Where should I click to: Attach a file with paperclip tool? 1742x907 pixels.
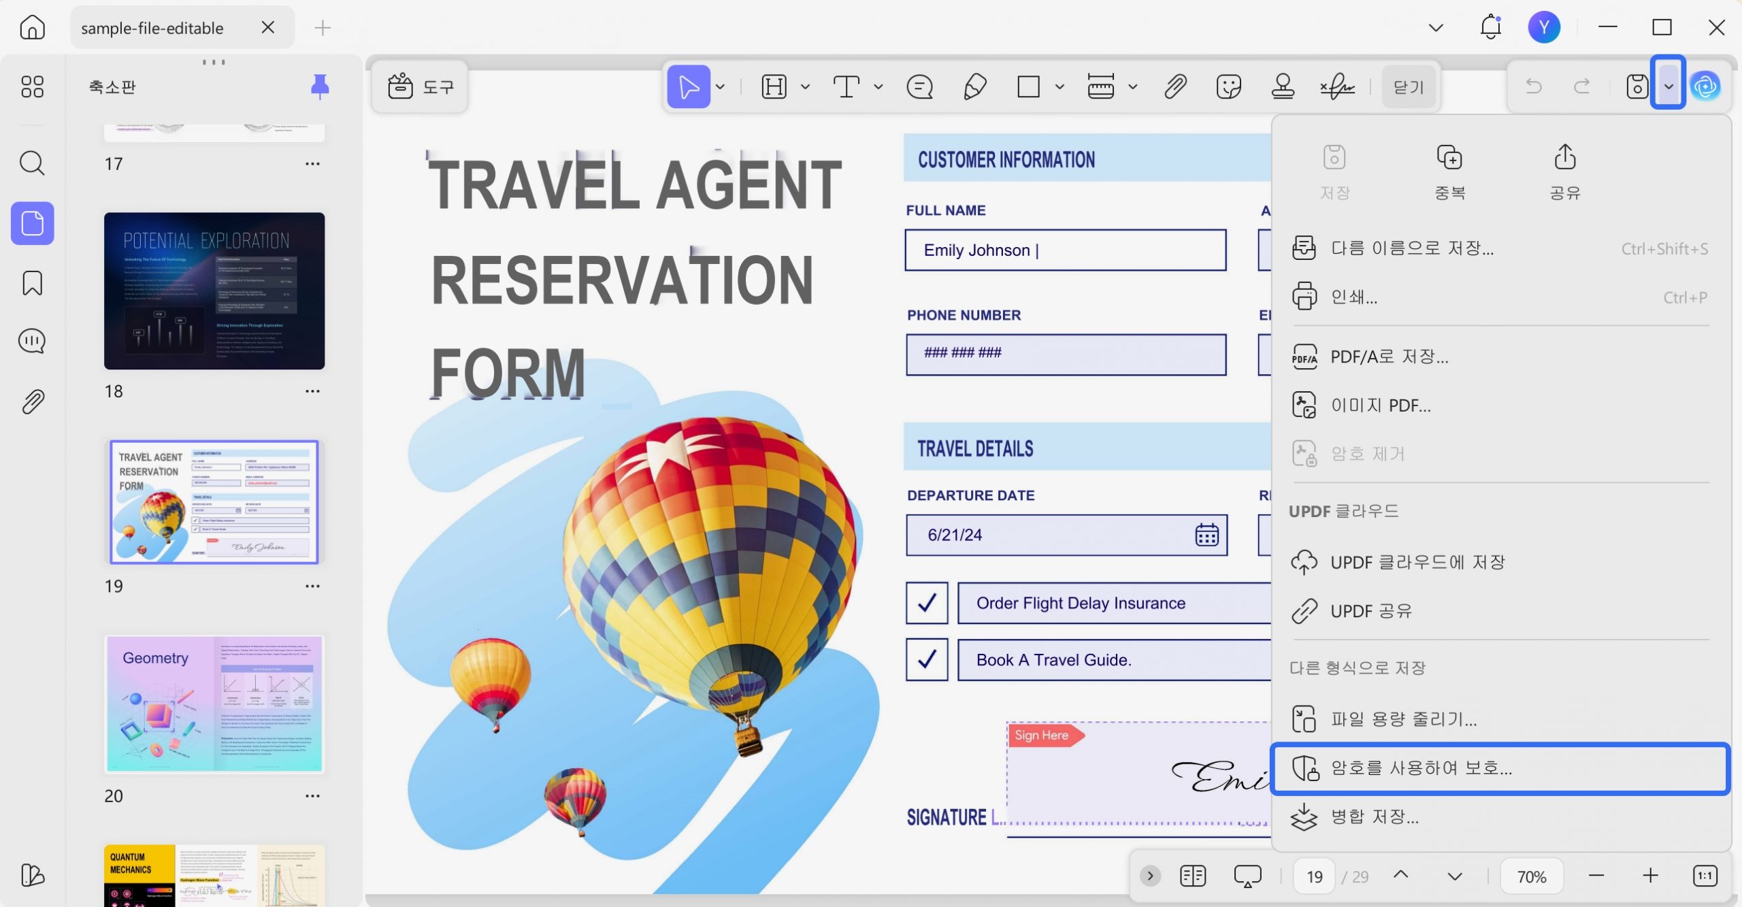point(1175,87)
